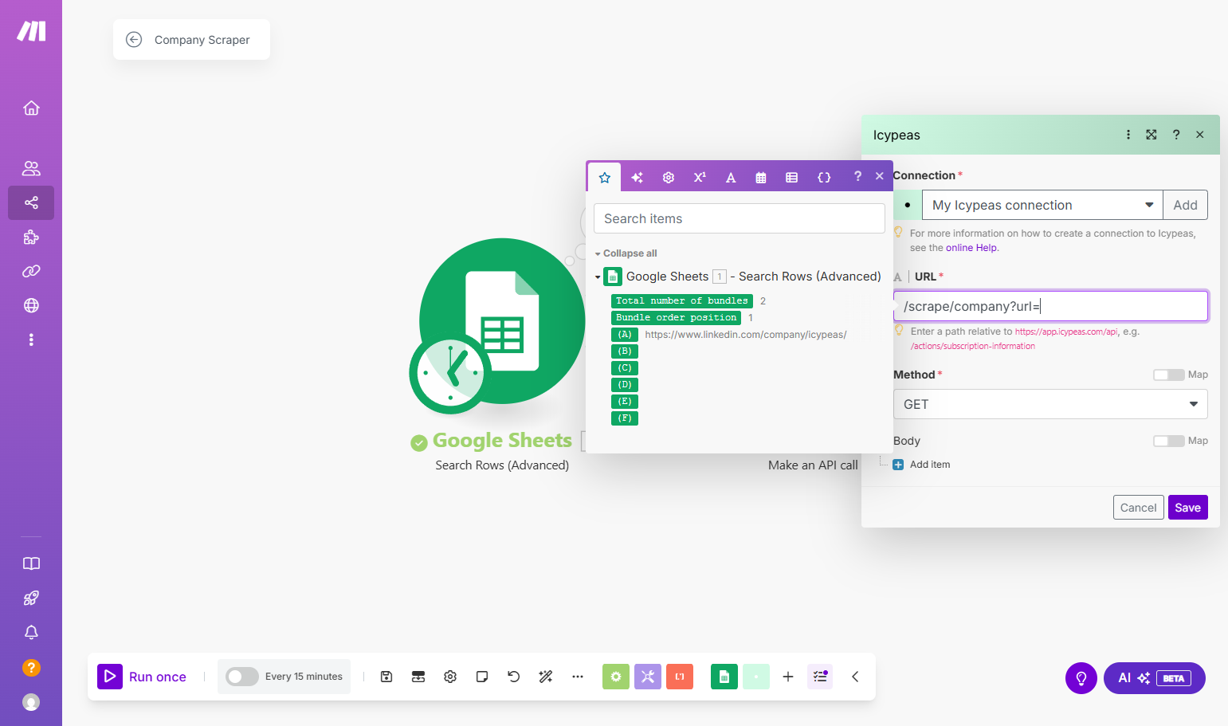This screenshot has width=1228, height=726.
Task: Open Templates puzzle icon in sidebar
Action: click(31, 237)
